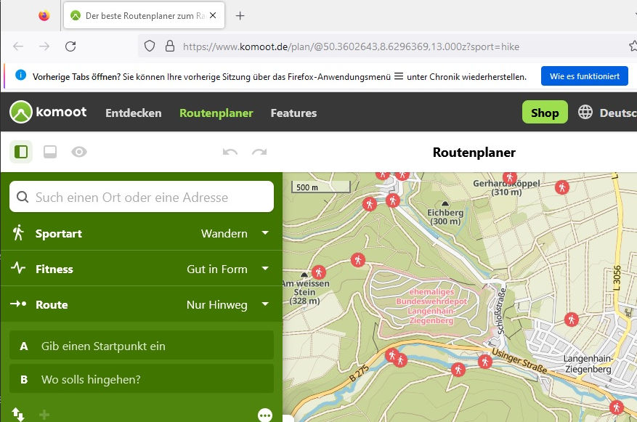Select the Features navigation item
Image resolution: width=637 pixels, height=422 pixels.
tap(293, 113)
